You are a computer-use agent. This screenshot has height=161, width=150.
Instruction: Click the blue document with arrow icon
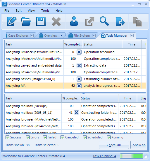point(120,22)
